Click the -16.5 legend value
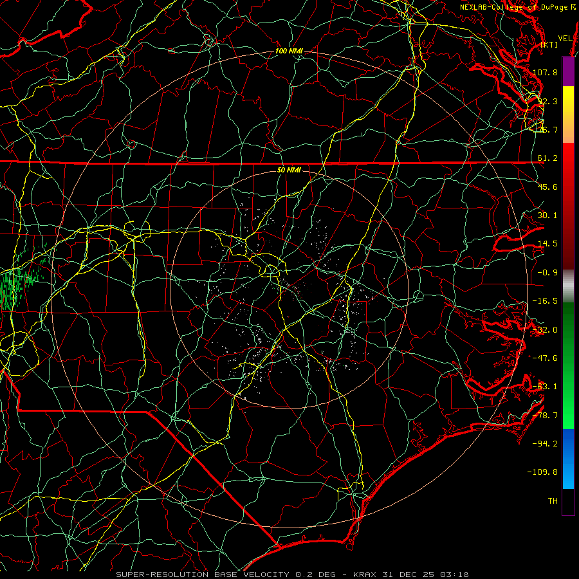This screenshot has height=579, width=579. click(x=546, y=301)
